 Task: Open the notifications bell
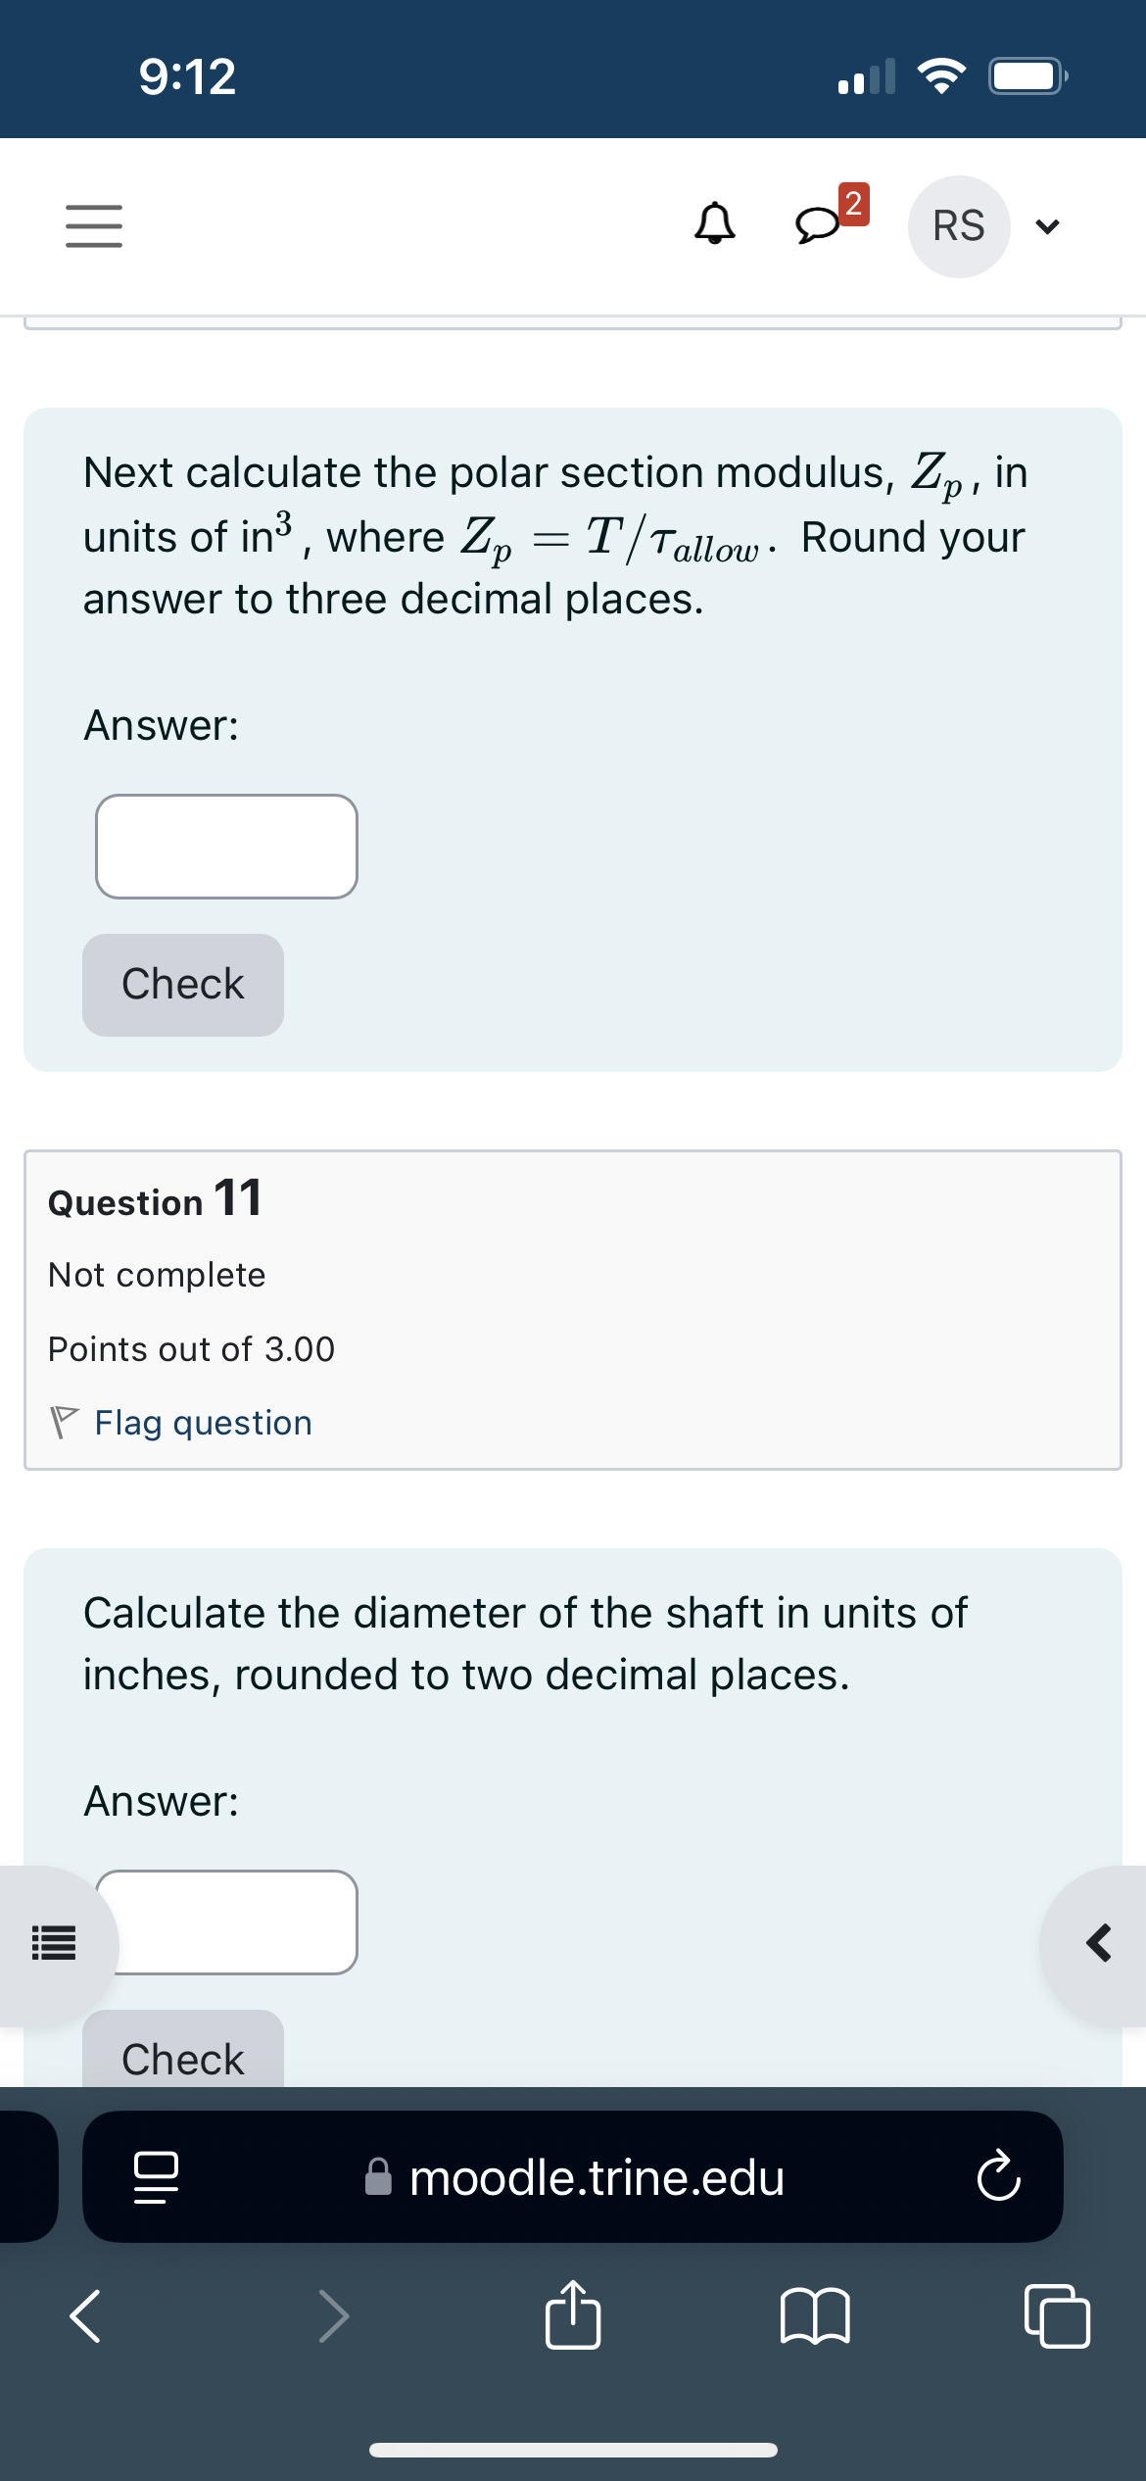coord(714,225)
